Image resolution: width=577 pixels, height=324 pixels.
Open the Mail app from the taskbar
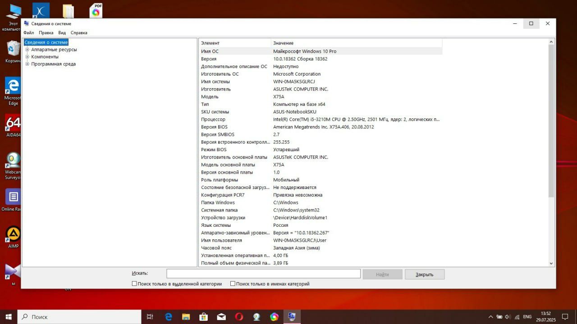click(221, 317)
